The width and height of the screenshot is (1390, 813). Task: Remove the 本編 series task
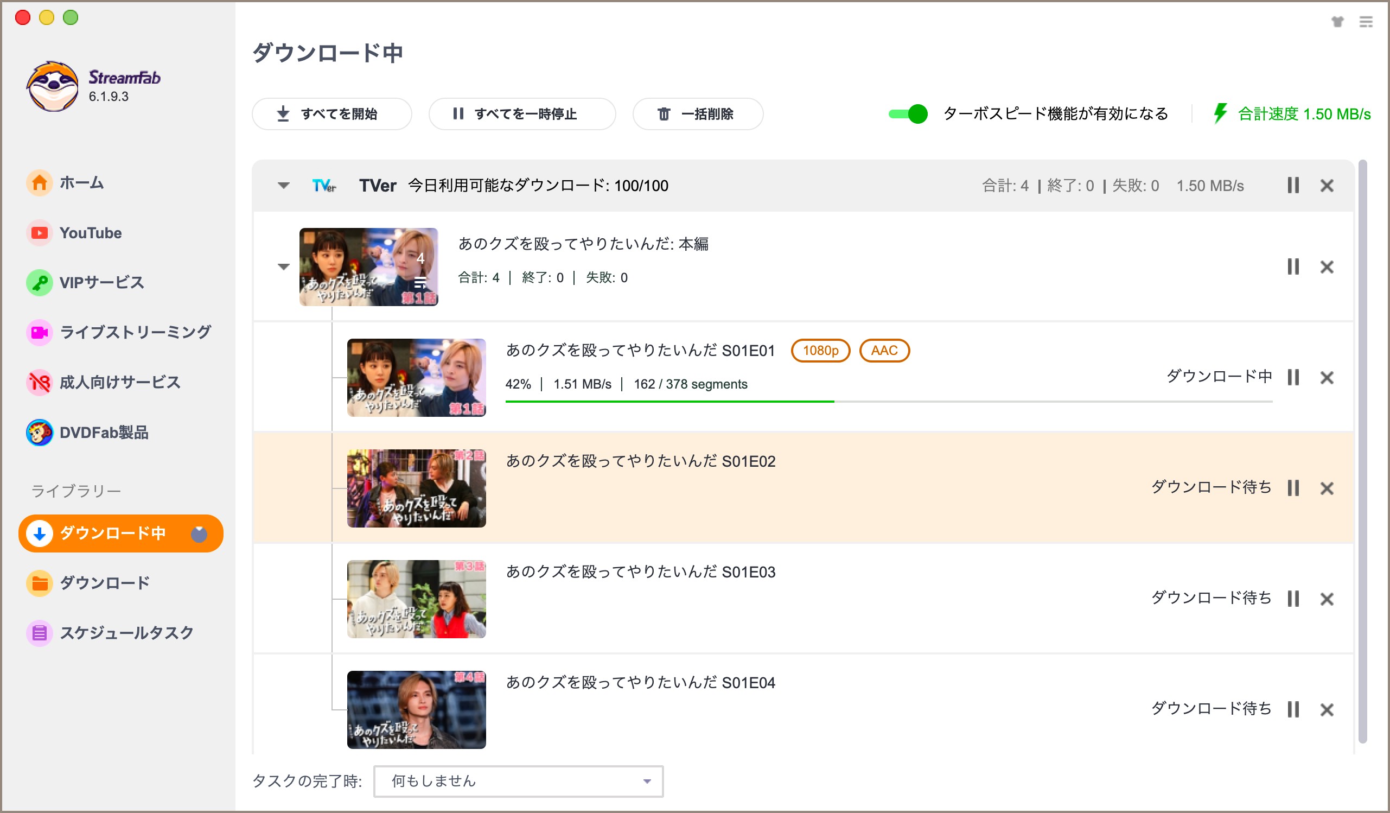click(x=1327, y=267)
